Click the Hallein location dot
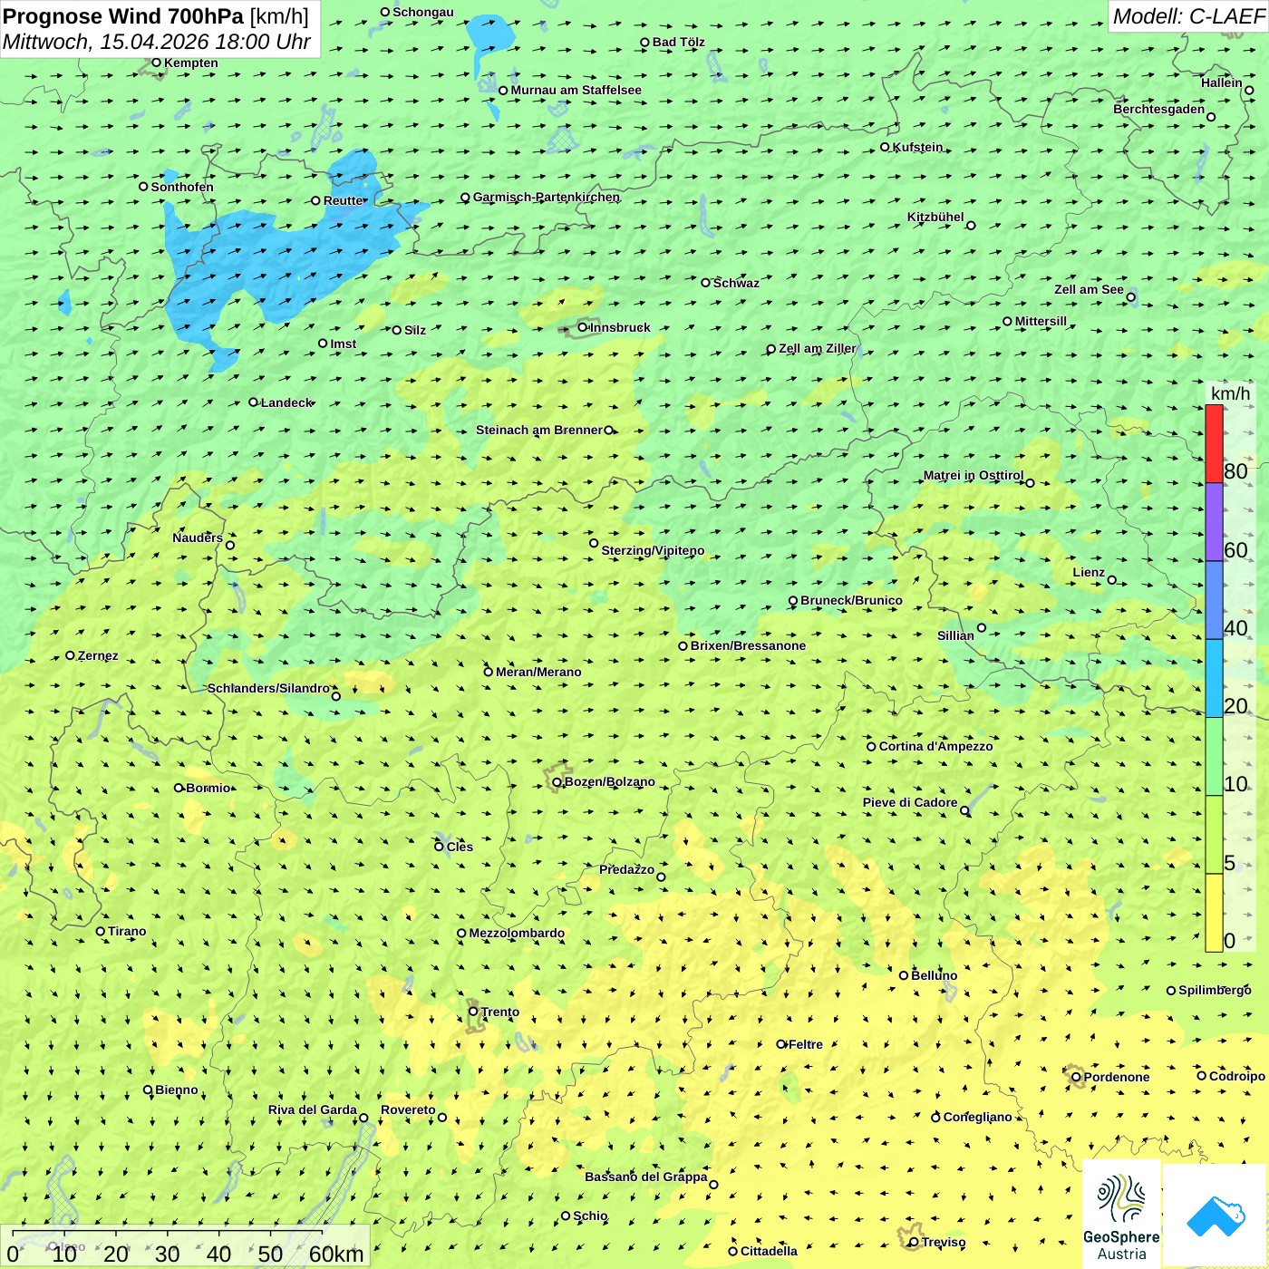The width and height of the screenshot is (1269, 1269). [x=1249, y=91]
